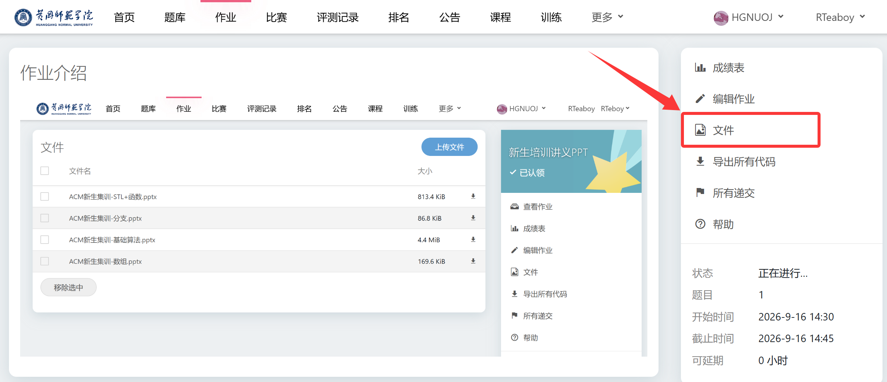The width and height of the screenshot is (887, 382).
Task: Click download icon for ACM新生集训-STL+函数.pptx
Action: (473, 196)
